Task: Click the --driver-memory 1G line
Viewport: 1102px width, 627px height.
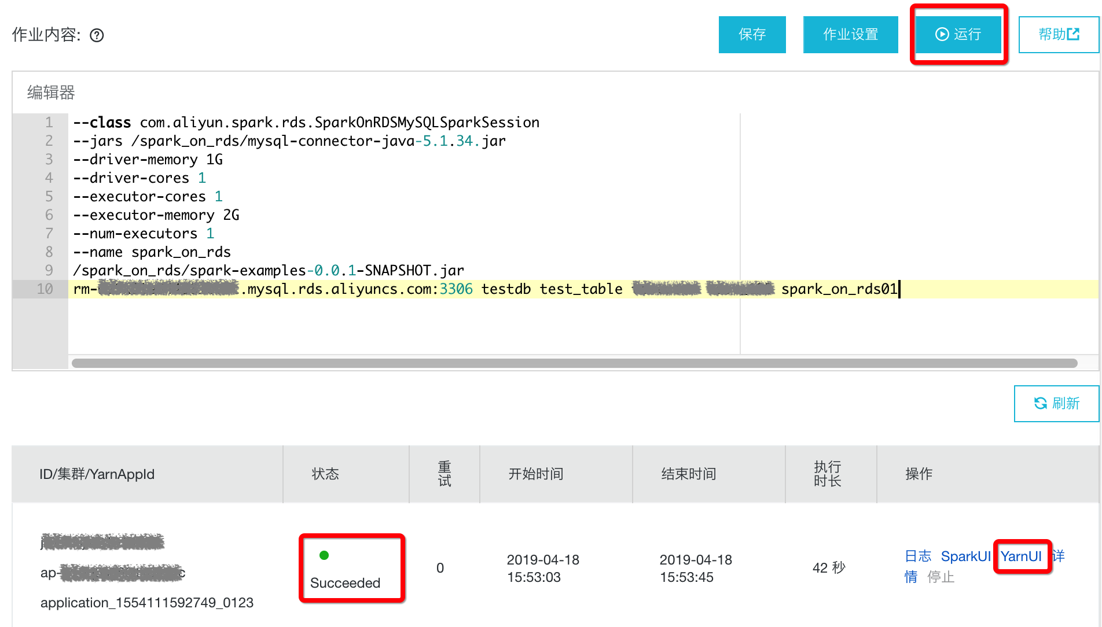Action: (148, 160)
